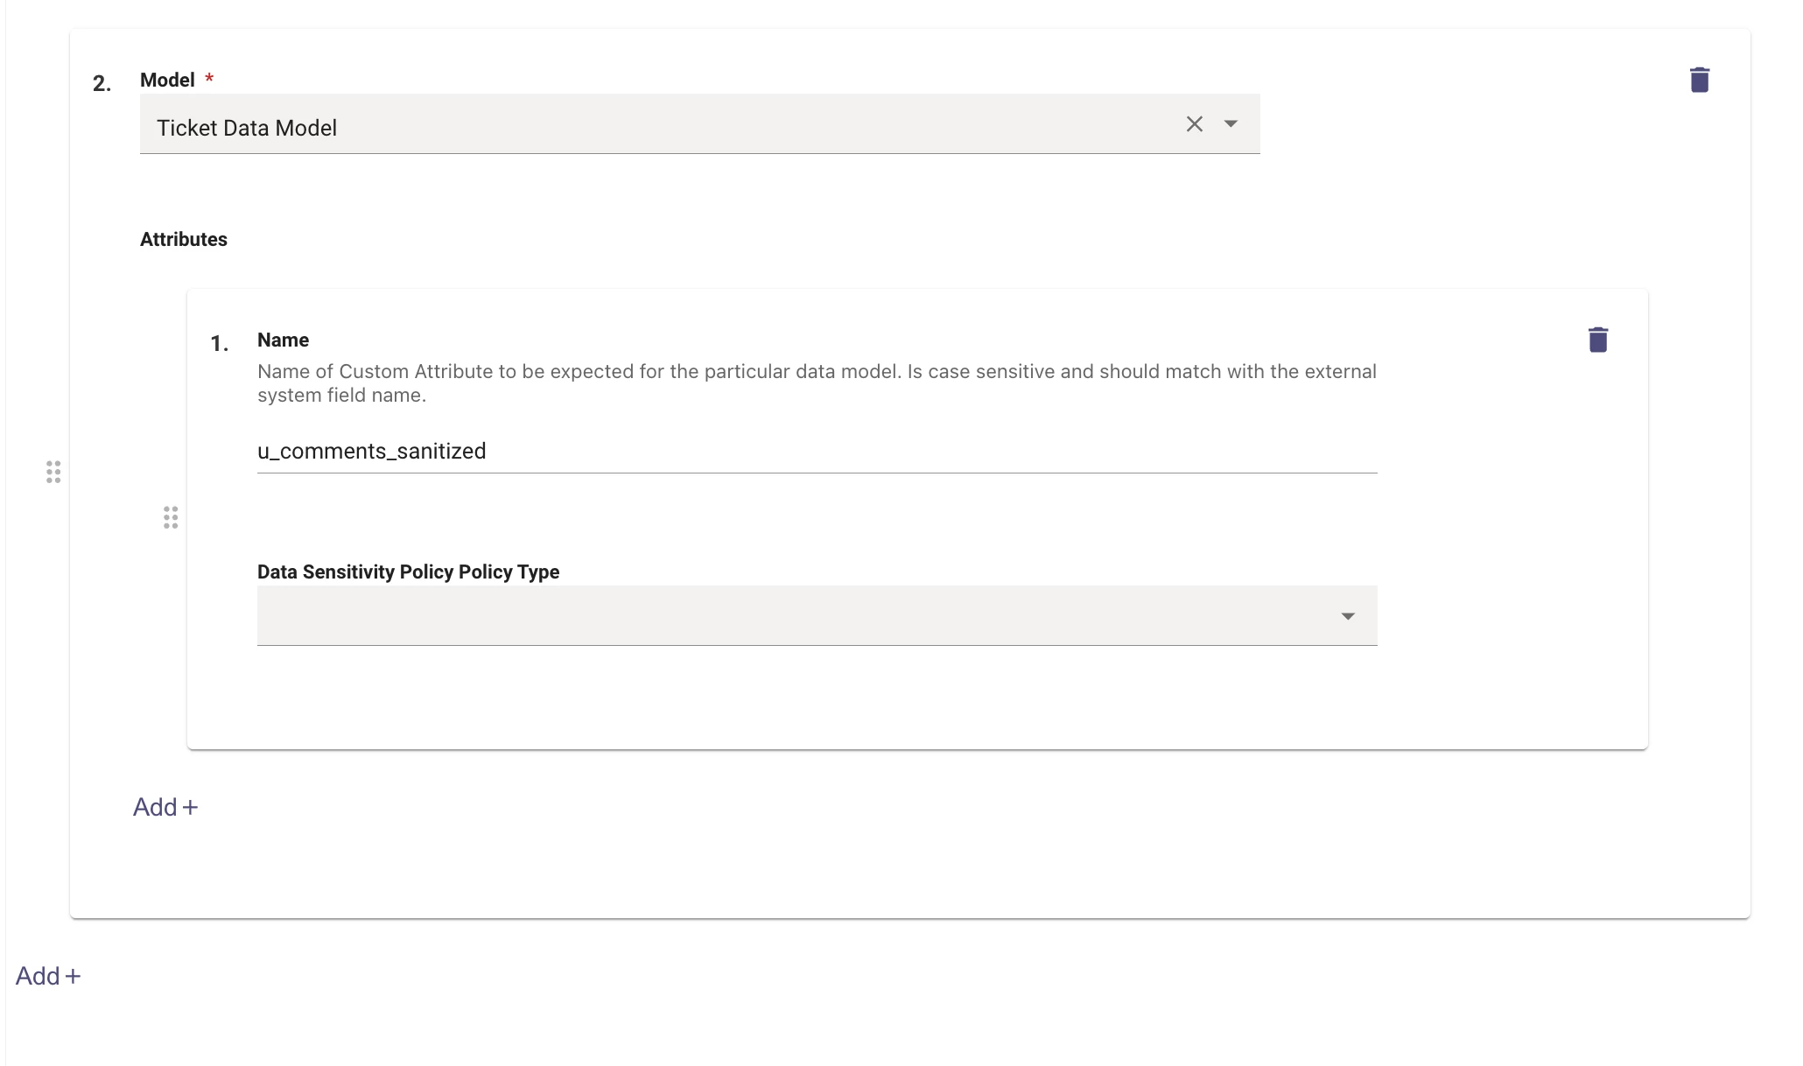Viewport: 1803px width, 1066px height.
Task: Expand the Model dropdown arrow
Action: 1231,124
